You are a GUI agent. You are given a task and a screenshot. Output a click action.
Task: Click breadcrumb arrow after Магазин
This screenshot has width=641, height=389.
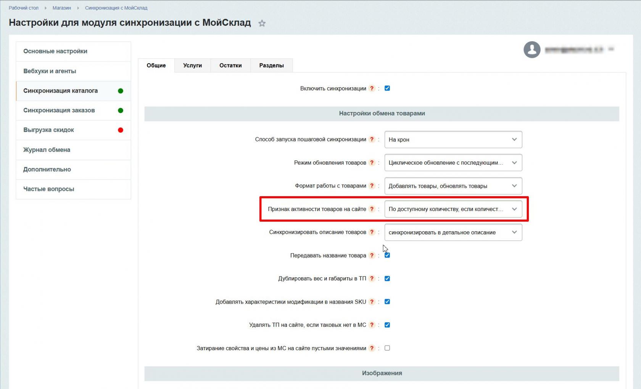coord(78,8)
